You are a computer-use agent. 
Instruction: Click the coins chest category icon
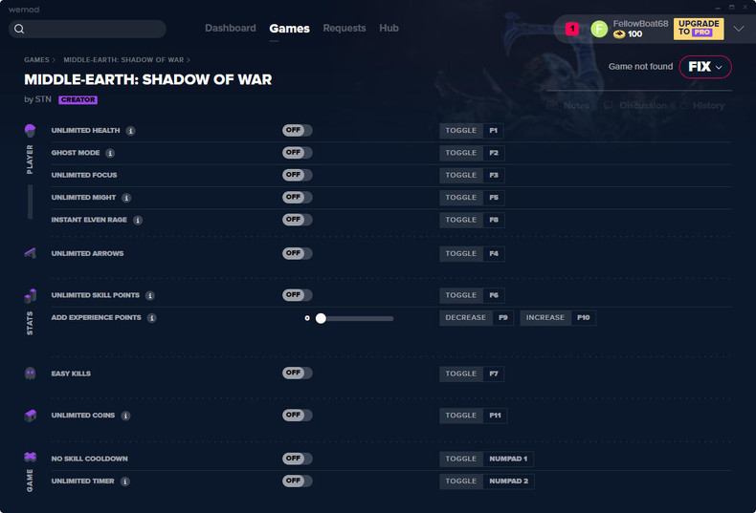click(30, 416)
